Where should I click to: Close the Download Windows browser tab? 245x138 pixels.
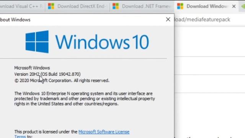234,7
